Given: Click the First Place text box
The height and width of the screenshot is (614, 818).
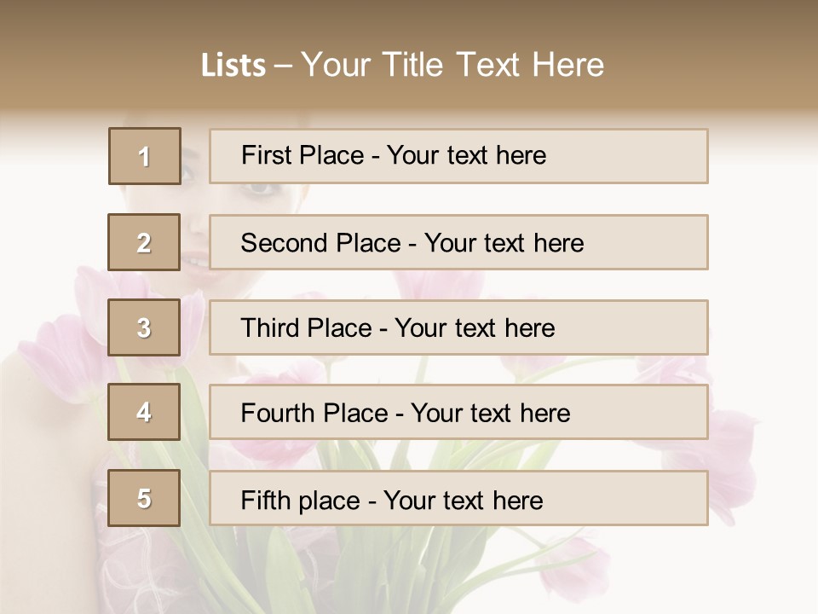Looking at the screenshot, I should [x=458, y=156].
